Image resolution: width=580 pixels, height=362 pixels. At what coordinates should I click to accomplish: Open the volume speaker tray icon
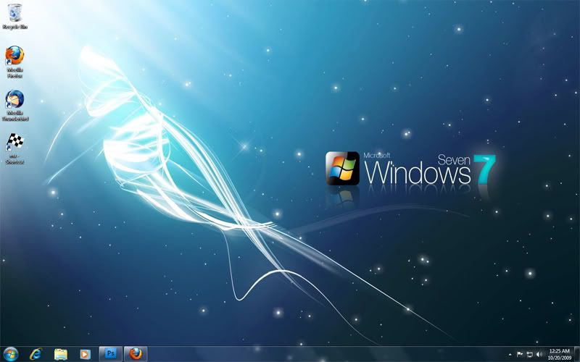(539, 354)
